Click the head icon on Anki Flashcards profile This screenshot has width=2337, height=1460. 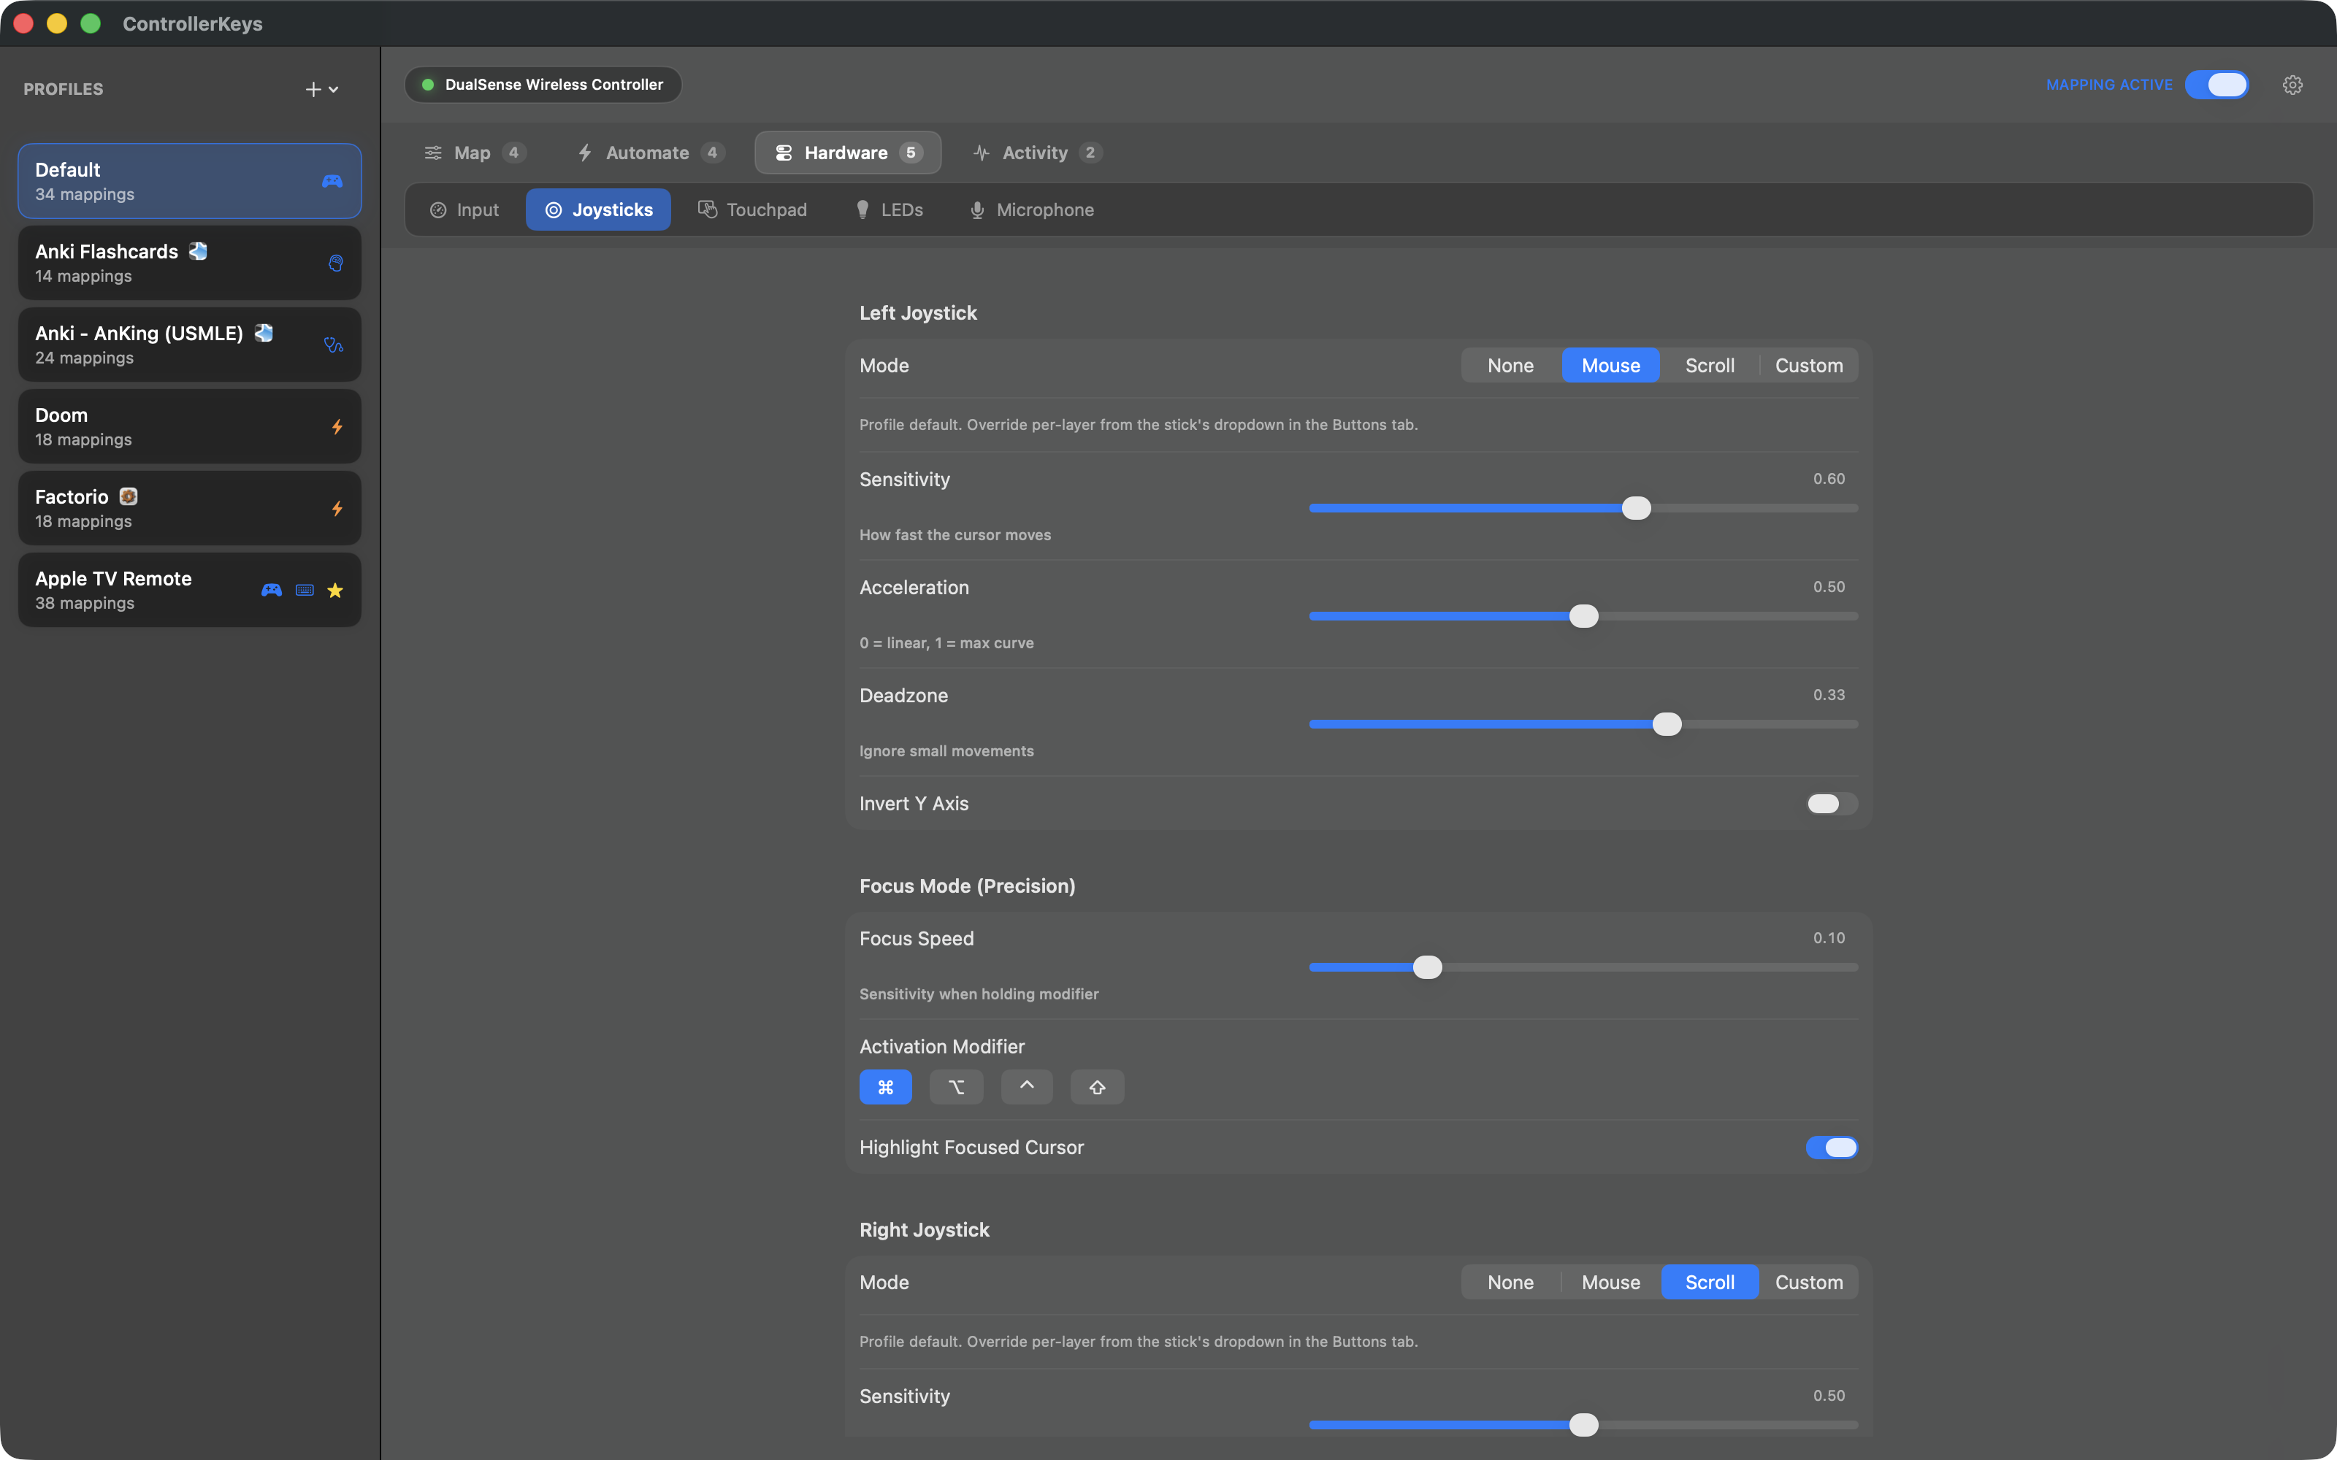(335, 263)
